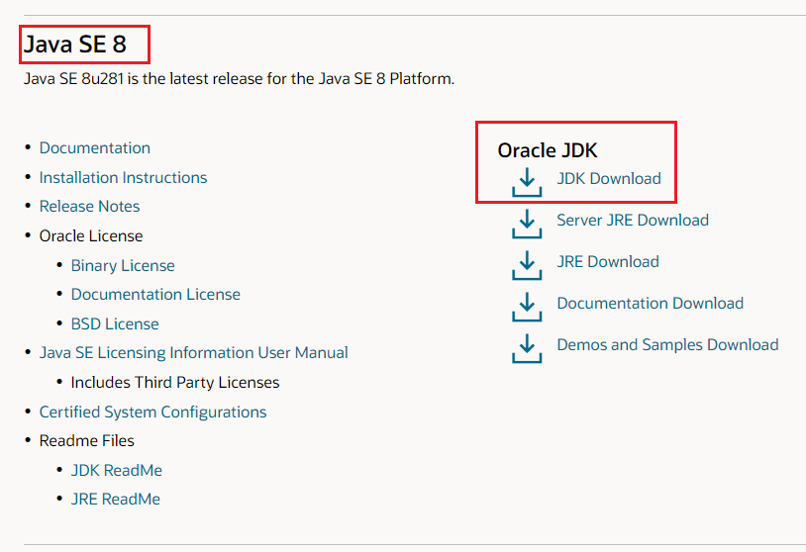
Task: Click the Oracle JDK heading
Action: (548, 150)
